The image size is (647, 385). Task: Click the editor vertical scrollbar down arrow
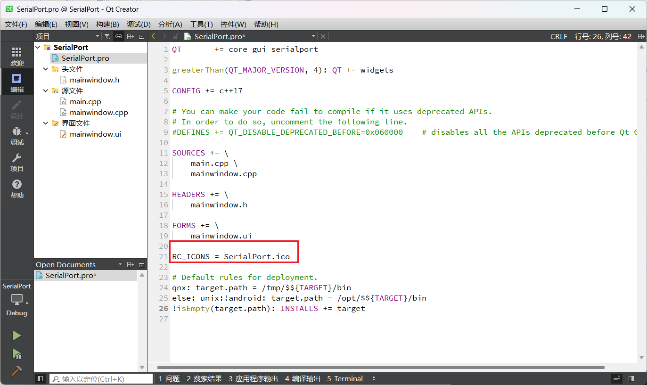[x=641, y=358]
